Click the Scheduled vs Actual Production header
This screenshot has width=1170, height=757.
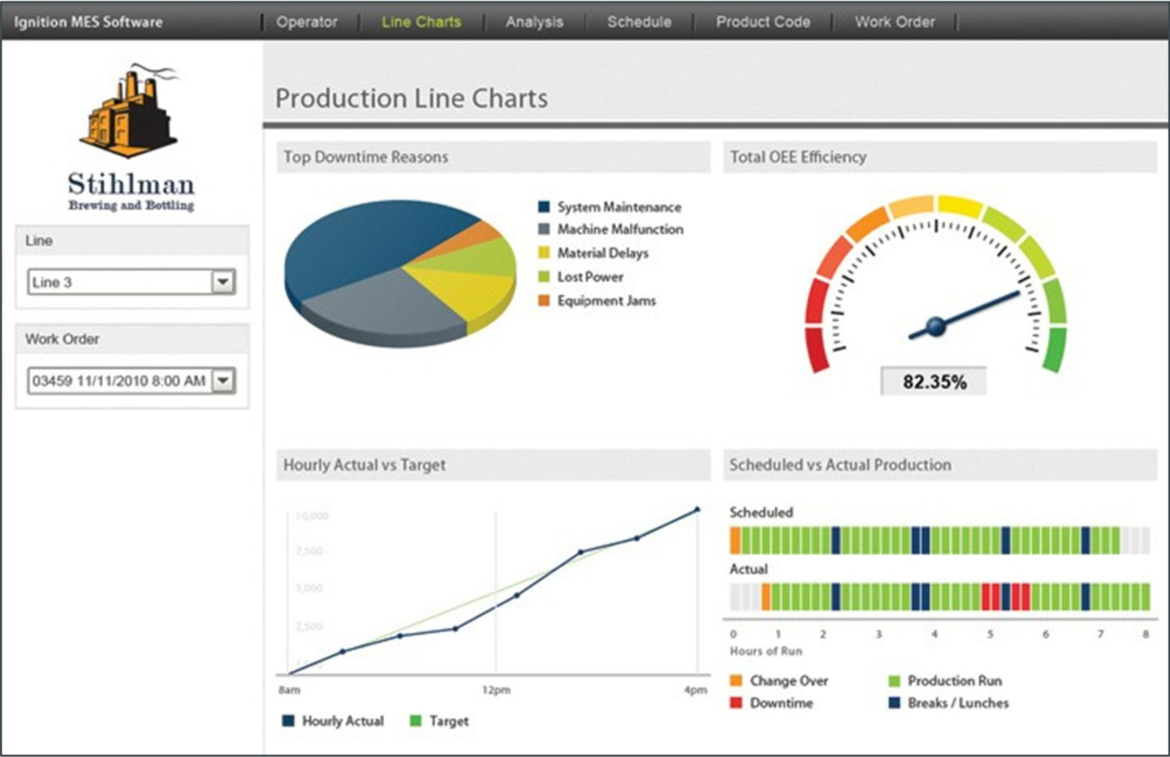point(940,465)
